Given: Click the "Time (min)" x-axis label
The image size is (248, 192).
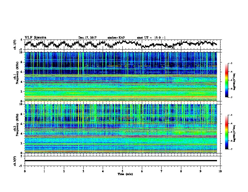Looking at the screenshot, I should (125, 174).
